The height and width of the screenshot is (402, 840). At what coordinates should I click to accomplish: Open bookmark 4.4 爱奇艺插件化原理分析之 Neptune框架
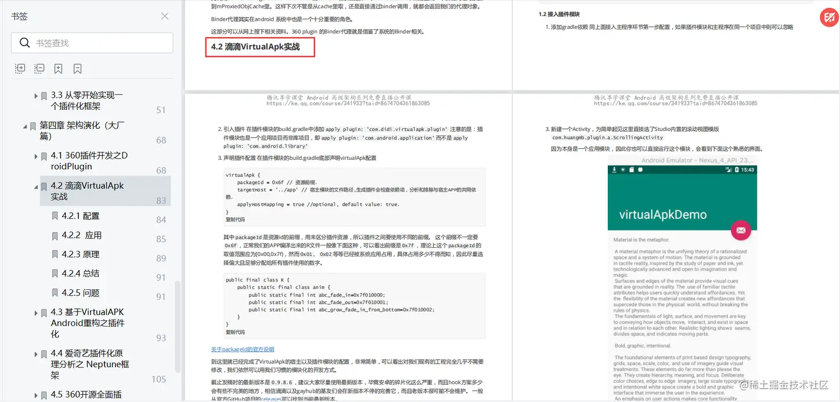90,364
